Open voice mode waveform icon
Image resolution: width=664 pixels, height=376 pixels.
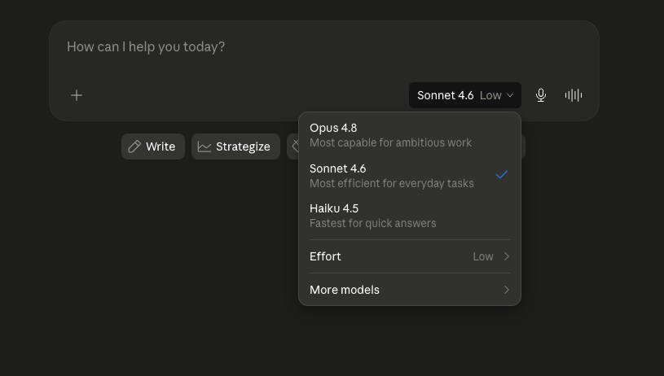574,95
